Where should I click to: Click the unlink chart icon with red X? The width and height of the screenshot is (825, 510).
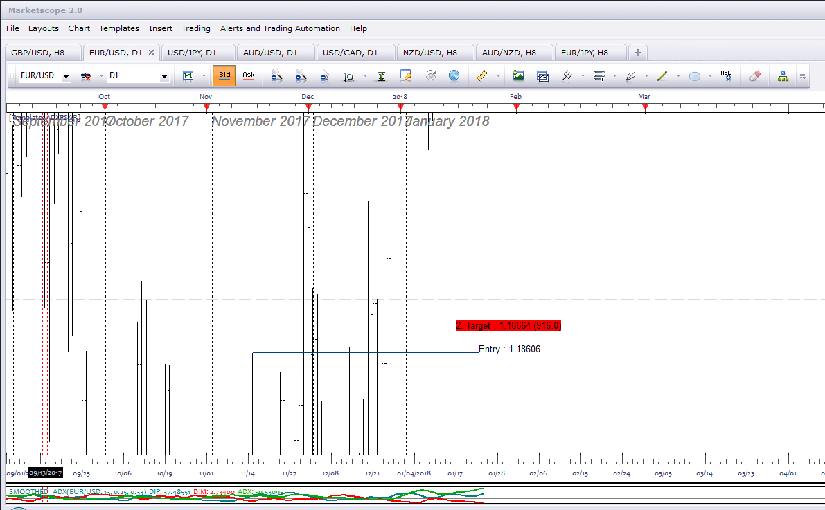point(86,76)
